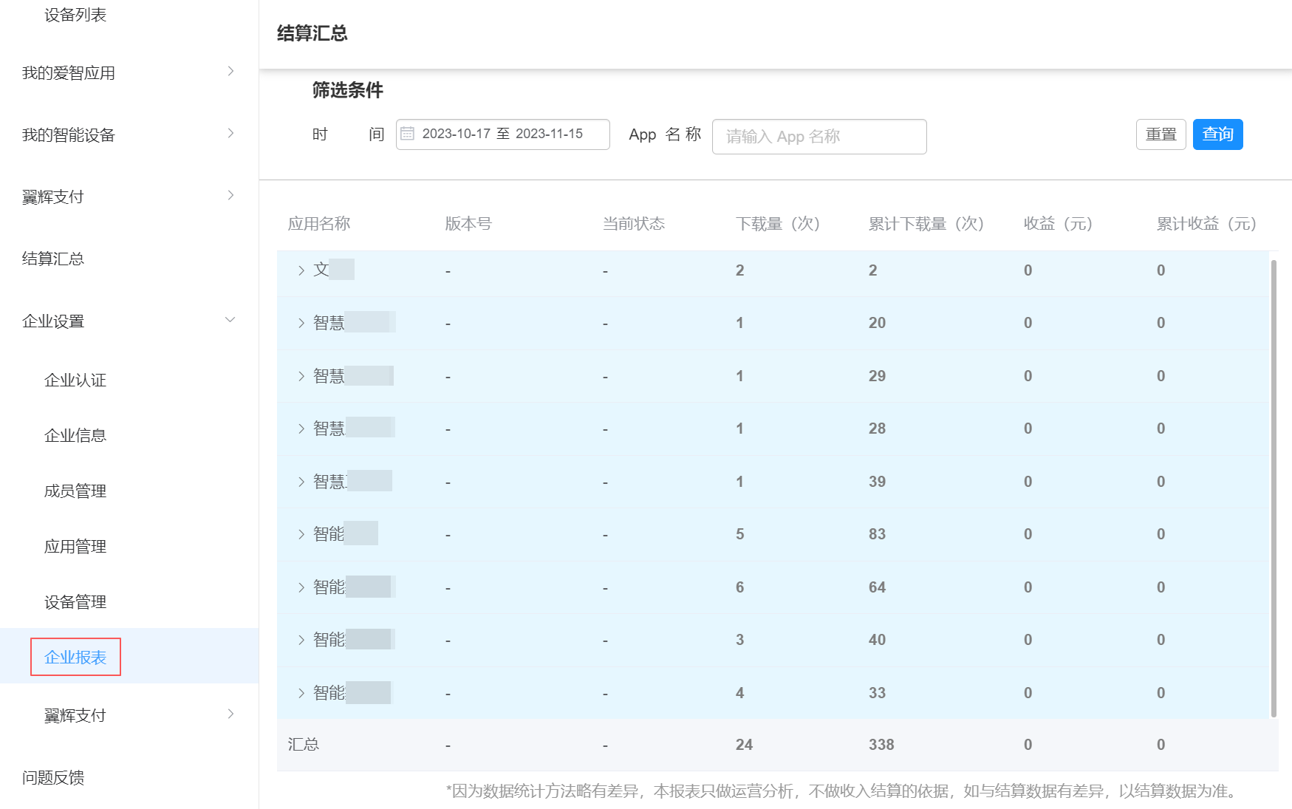Open the 问题反馈 page
Screen dimensions: 1292x809
52,777
